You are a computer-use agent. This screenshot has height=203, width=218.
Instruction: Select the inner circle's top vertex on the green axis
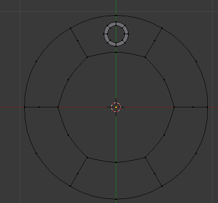116,52
